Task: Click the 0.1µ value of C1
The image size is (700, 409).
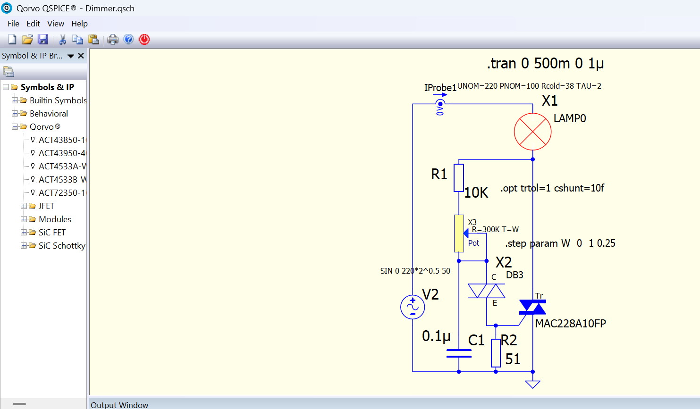Action: (436, 336)
